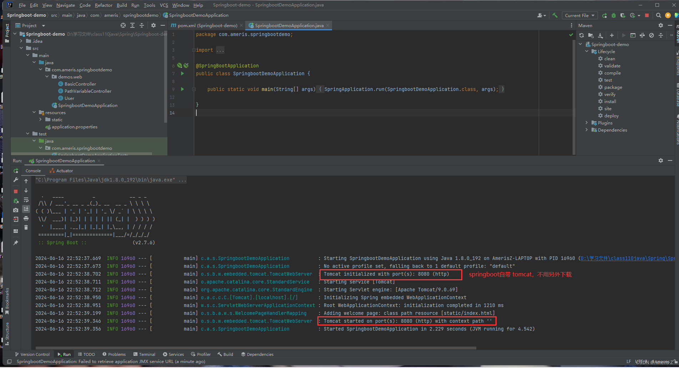679x368 pixels.
Task: Download Sources and Documentation icon in Maven panel
Action: 600,35
